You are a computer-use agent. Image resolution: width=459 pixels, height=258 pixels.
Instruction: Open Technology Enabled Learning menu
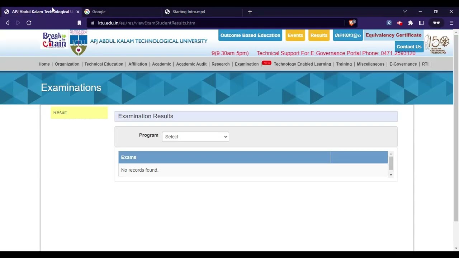pos(302,64)
